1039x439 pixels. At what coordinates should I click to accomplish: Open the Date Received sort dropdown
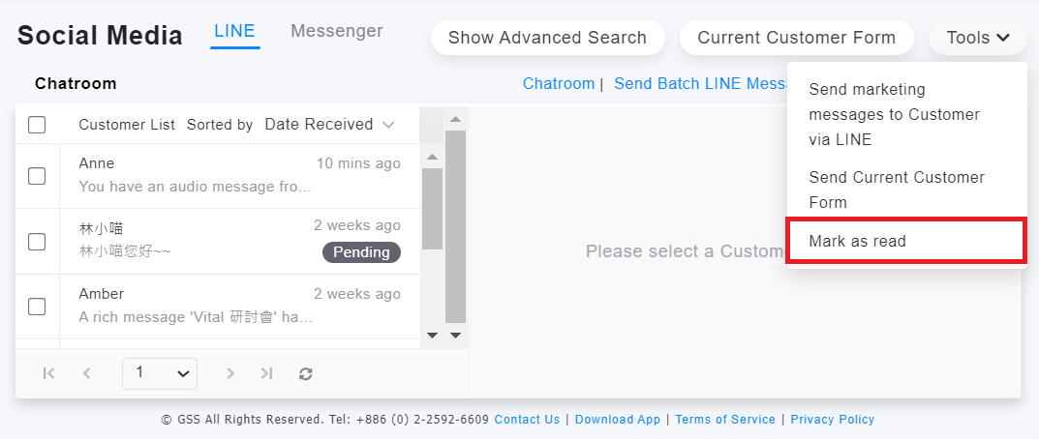(x=329, y=124)
